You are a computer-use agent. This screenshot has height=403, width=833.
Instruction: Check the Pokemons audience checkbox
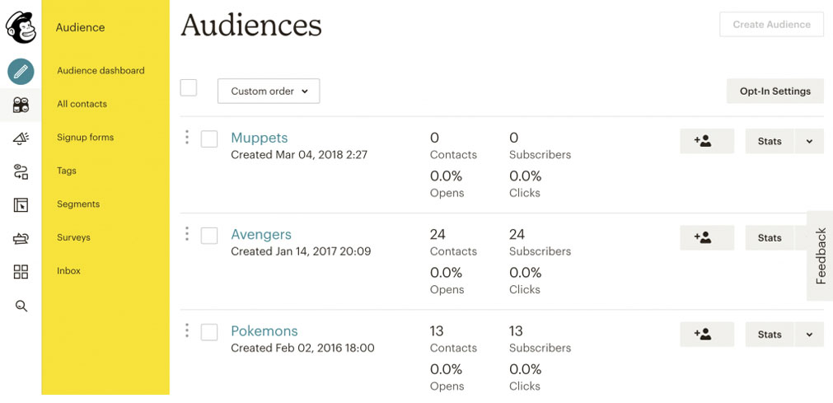click(209, 332)
